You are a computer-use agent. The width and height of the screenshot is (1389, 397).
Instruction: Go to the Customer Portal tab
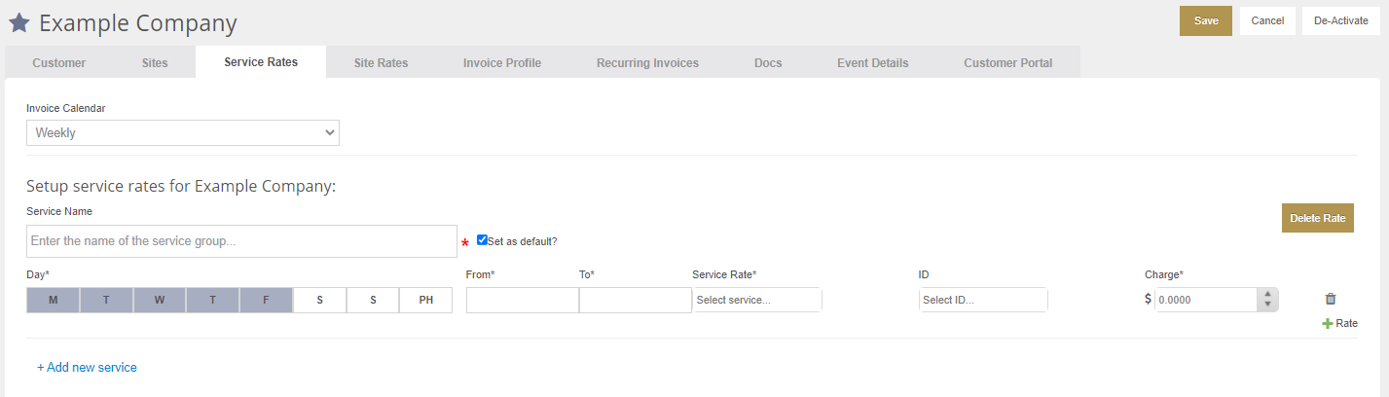(x=1008, y=62)
